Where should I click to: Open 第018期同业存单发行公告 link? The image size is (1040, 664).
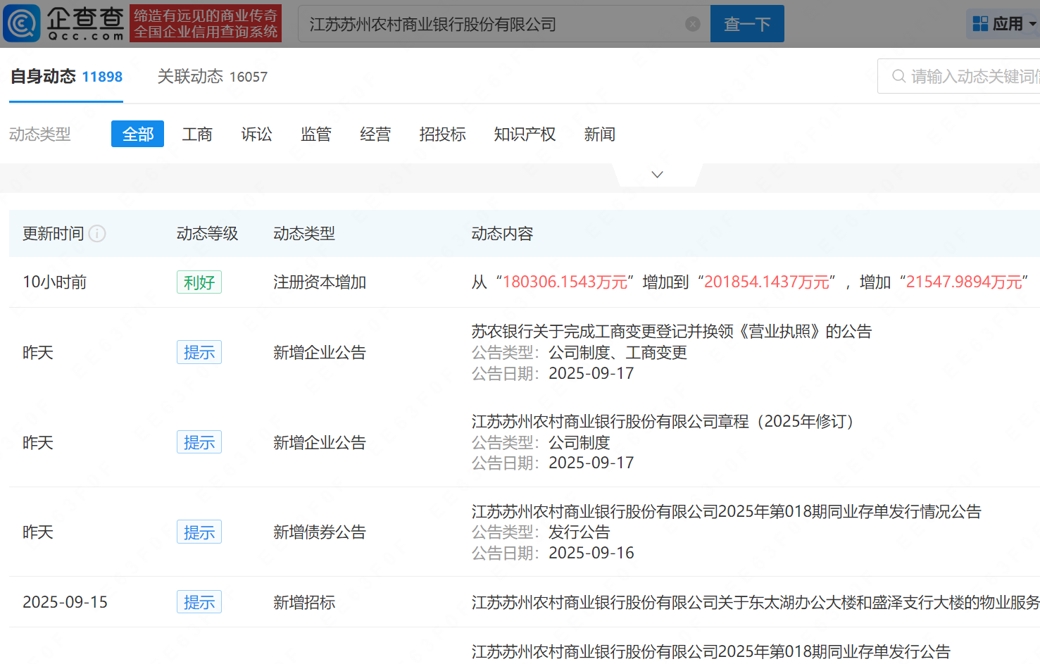pyautogui.click(x=710, y=652)
